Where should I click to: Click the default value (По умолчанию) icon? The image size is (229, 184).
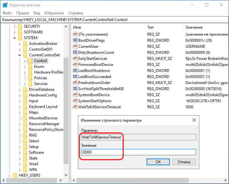pyautogui.click(x=75, y=34)
